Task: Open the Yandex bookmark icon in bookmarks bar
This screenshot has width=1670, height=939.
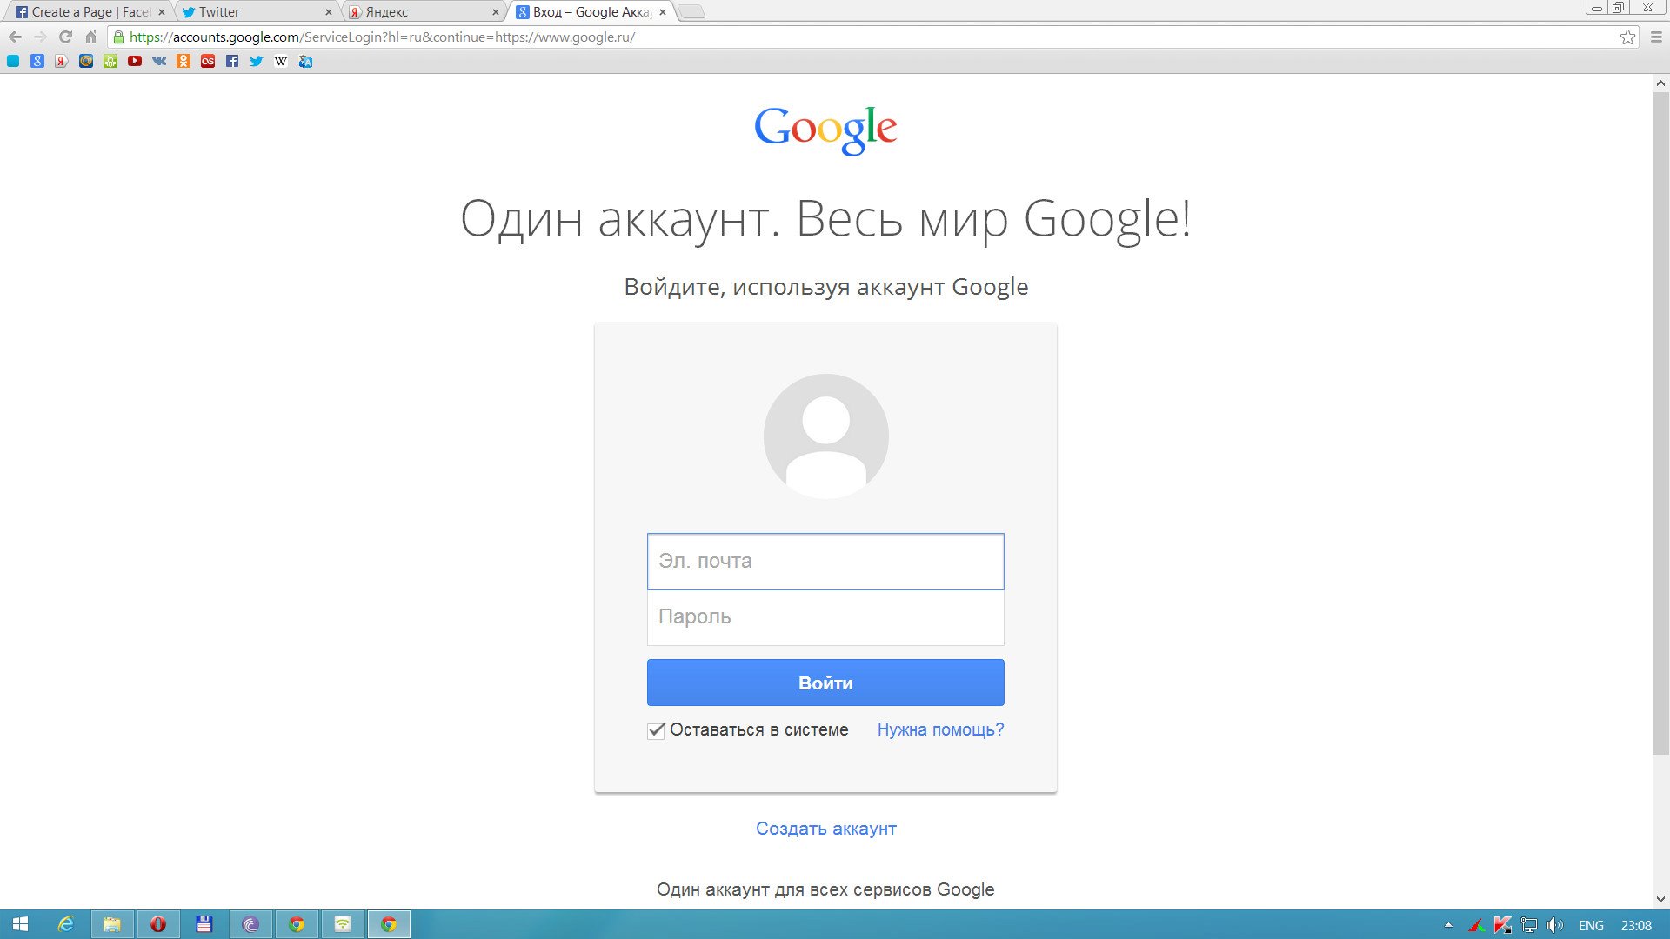Action: tap(62, 61)
